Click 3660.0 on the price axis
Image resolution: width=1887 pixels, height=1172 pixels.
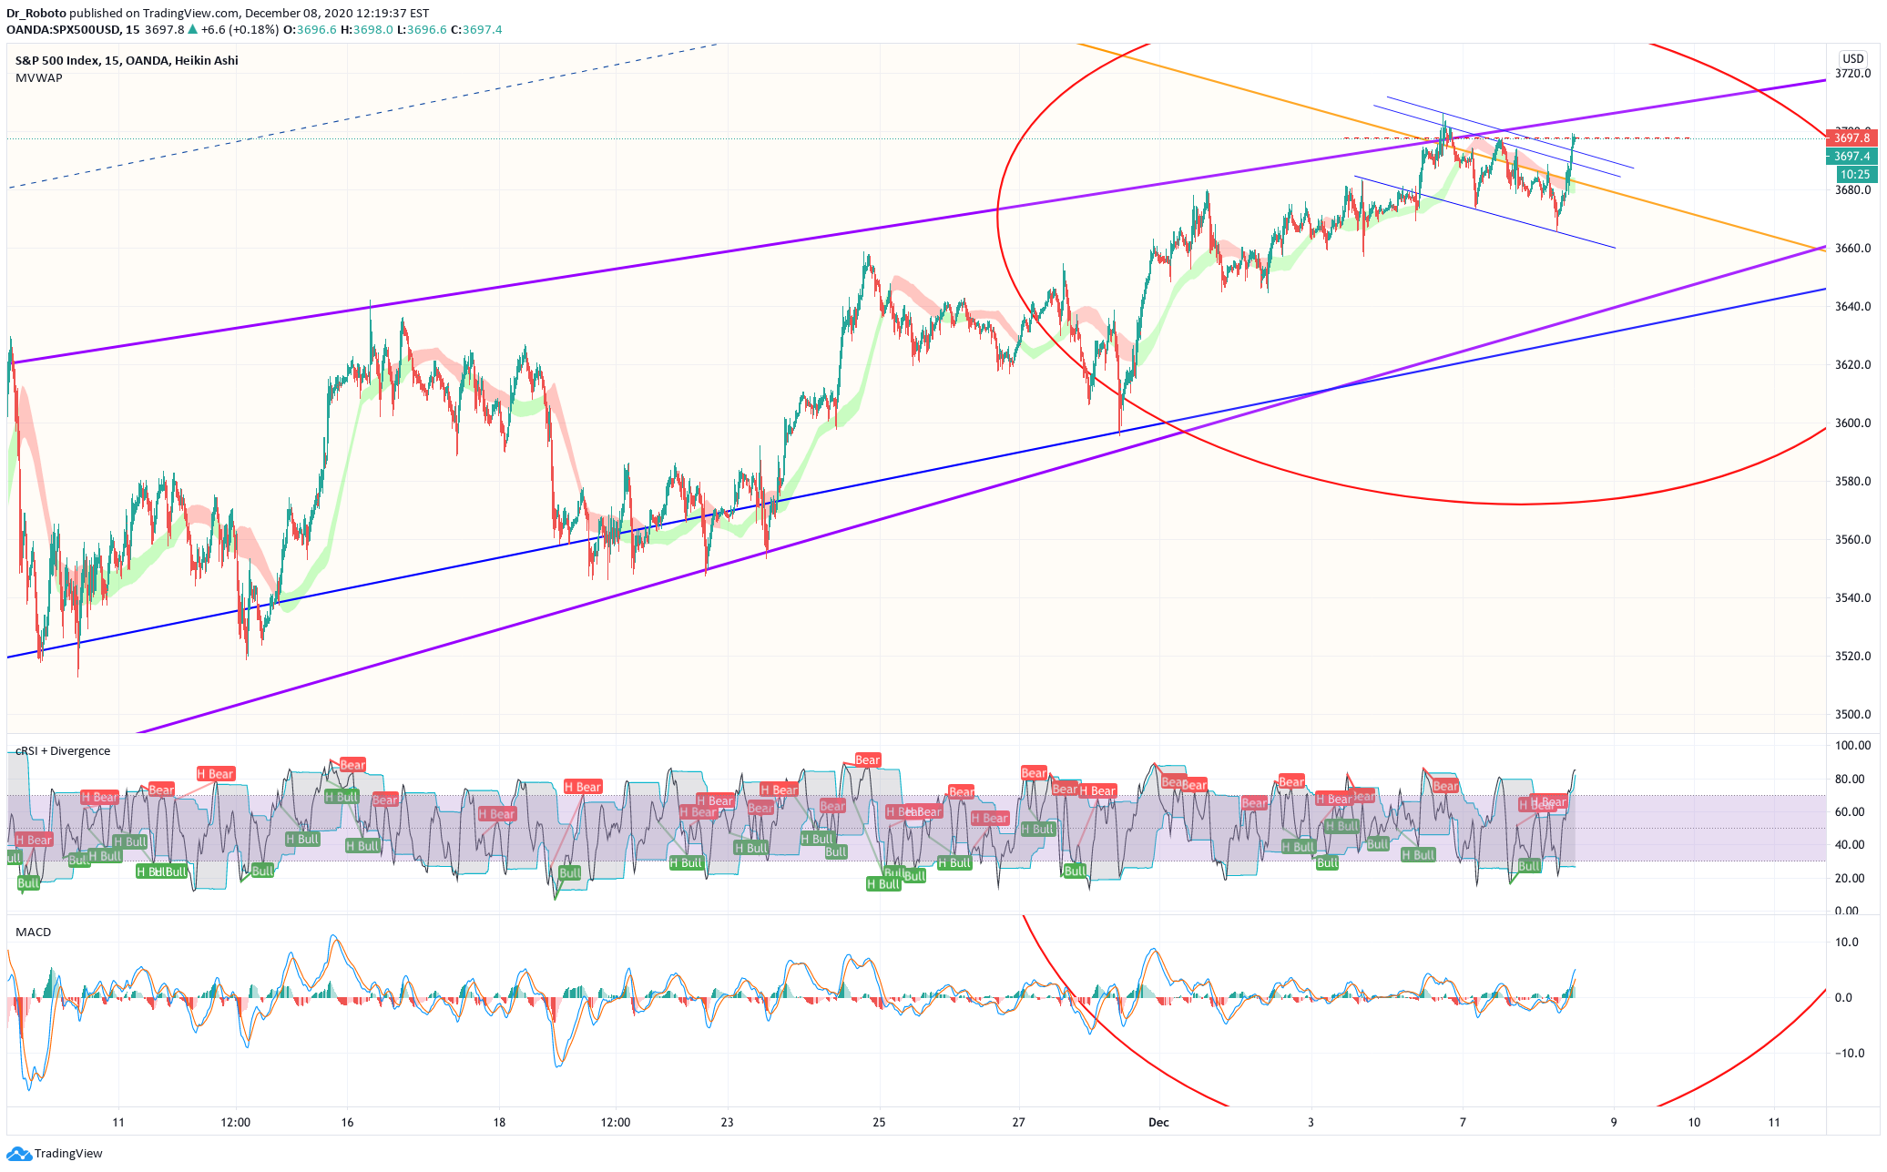coord(1852,249)
